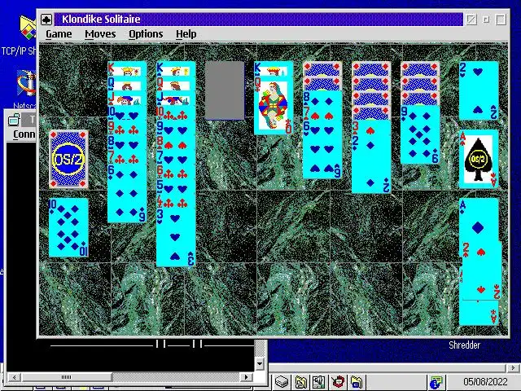
Task: Click the Klondike Solitaire title bar
Action: click(x=258, y=20)
